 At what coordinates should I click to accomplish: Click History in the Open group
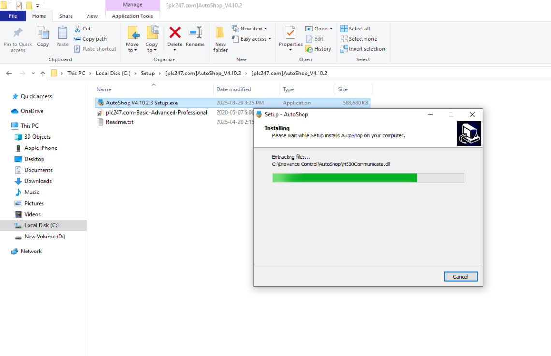coord(319,49)
